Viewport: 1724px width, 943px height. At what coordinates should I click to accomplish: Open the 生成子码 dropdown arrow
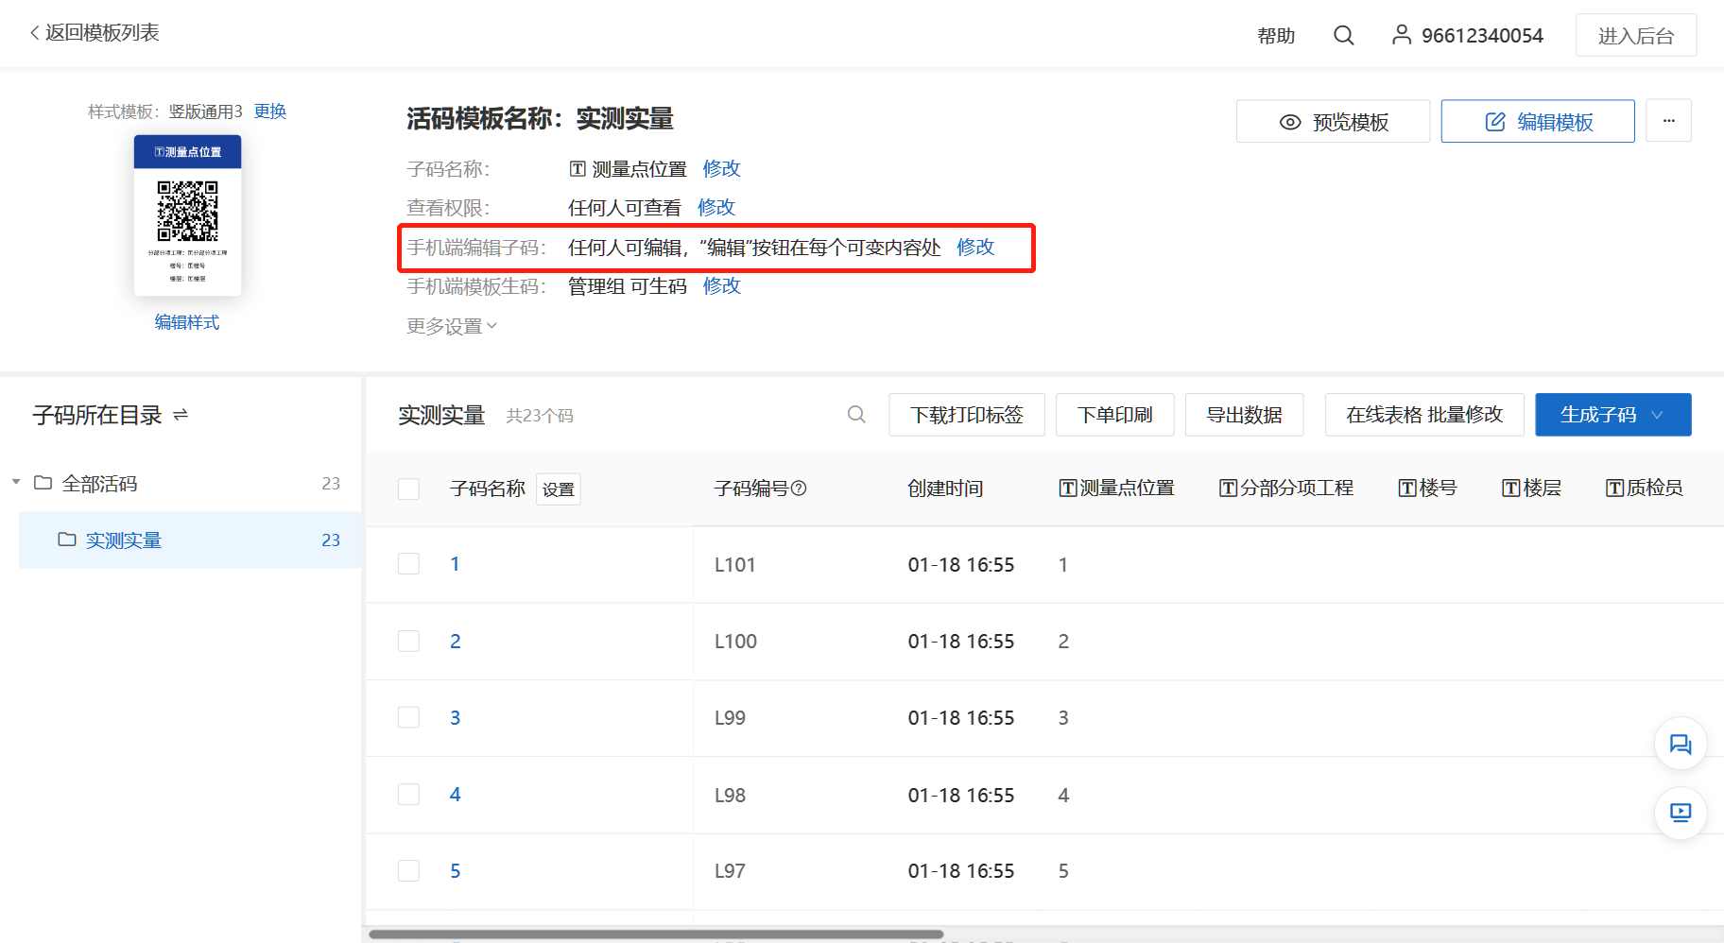[x=1657, y=415]
